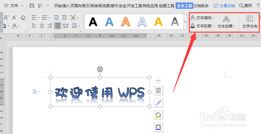Image resolution: width=261 pixels, height=134 pixels.
Task: Click increase indent icon
Action: pyautogui.click(x=64, y=17)
